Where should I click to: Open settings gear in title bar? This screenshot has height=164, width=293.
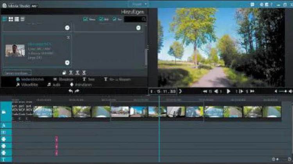[262, 4]
